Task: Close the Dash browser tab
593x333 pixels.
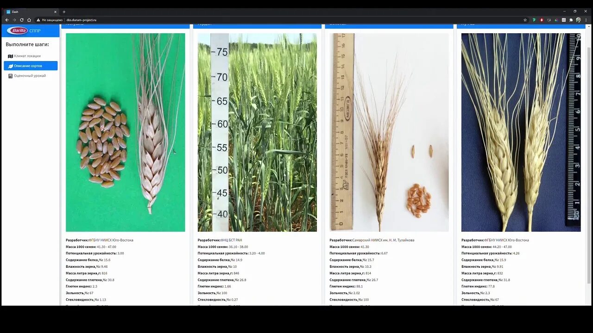Action: point(55,12)
